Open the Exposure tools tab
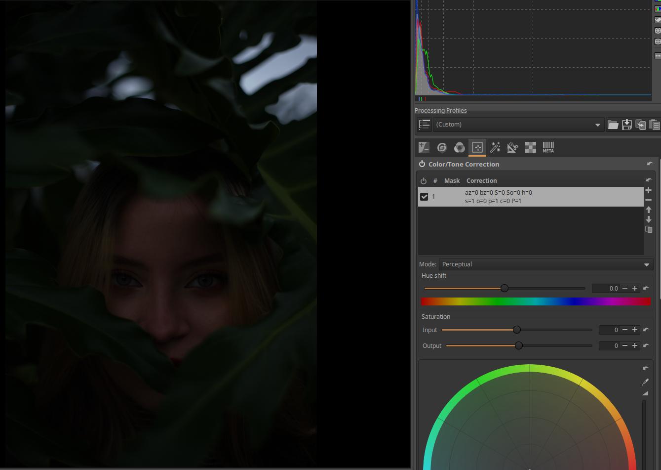 click(x=424, y=147)
